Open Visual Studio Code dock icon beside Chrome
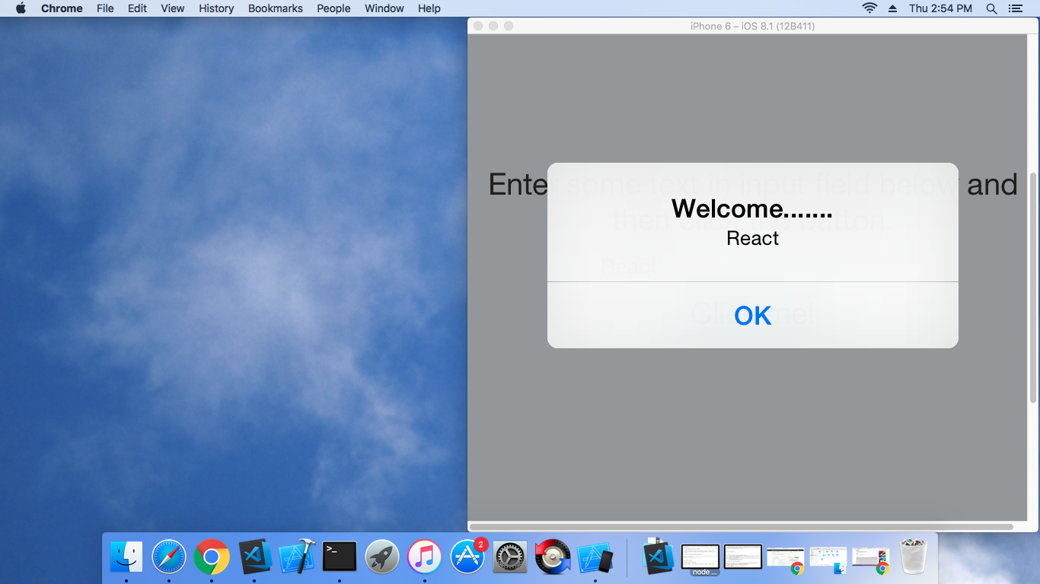1040x584 pixels. tap(255, 557)
